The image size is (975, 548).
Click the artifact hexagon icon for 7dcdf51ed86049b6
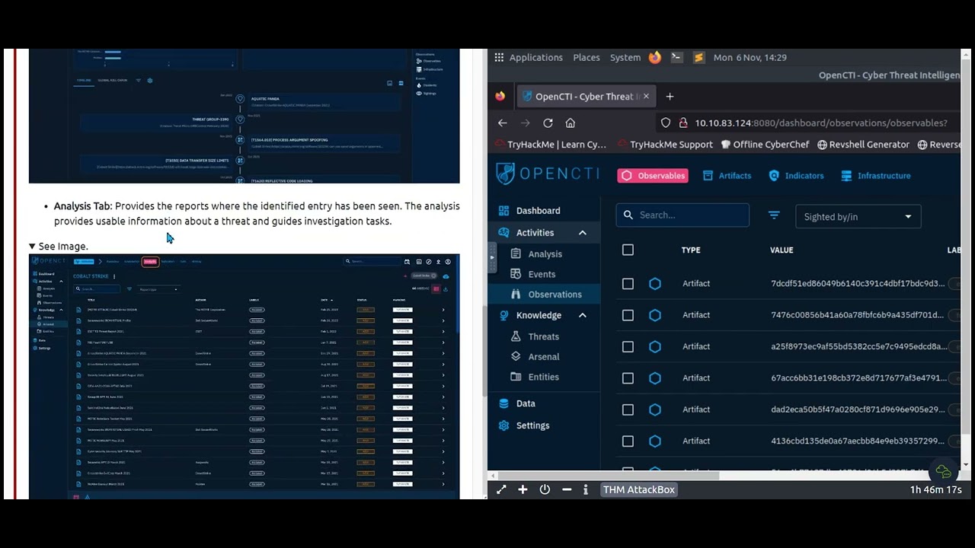click(655, 284)
